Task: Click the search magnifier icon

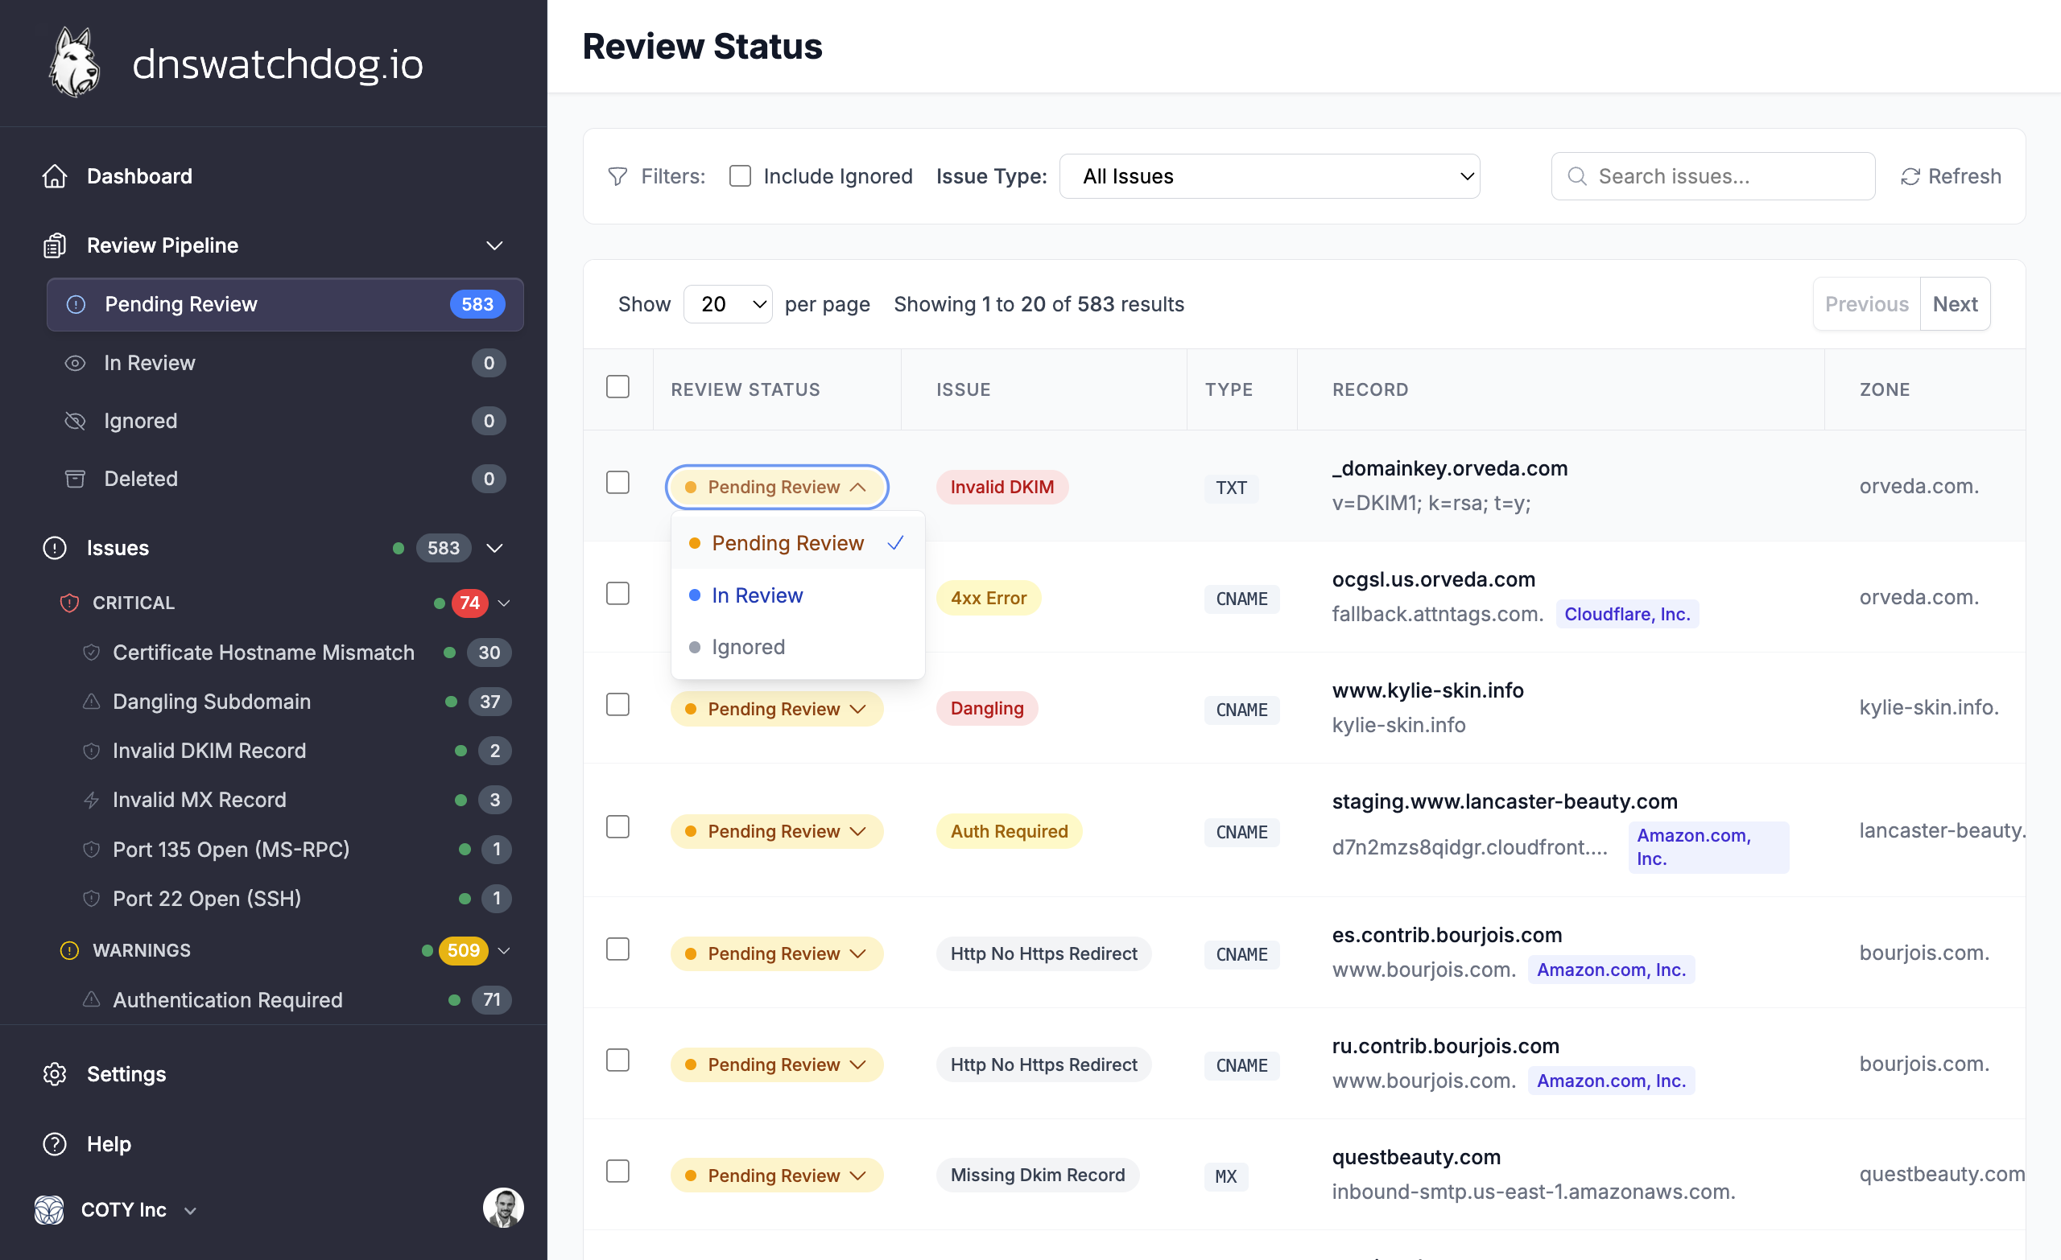Action: pos(1576,176)
